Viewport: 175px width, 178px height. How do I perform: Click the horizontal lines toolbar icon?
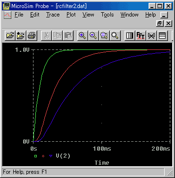(162, 36)
